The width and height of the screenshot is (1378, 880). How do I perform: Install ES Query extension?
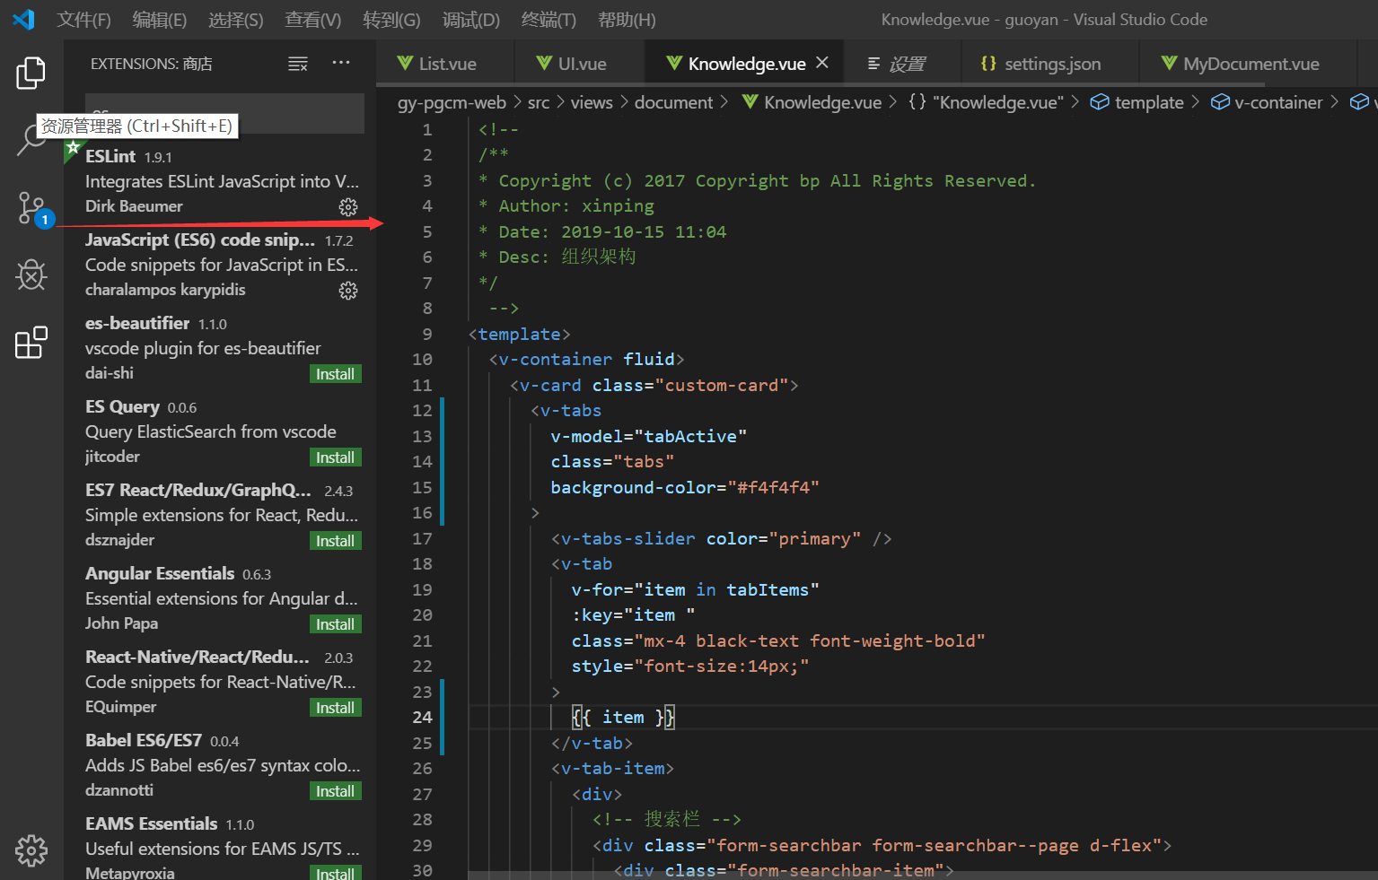click(335, 457)
